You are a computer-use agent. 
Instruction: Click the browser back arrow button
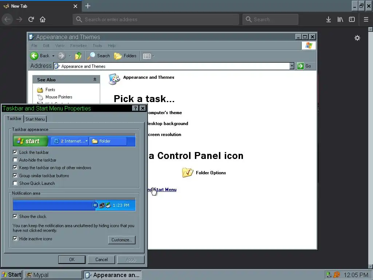pos(8,19)
